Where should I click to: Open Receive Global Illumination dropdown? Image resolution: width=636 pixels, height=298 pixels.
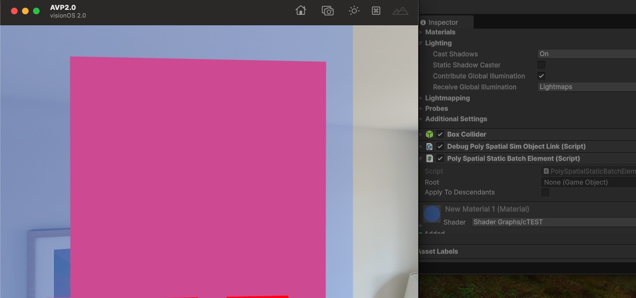coord(586,87)
